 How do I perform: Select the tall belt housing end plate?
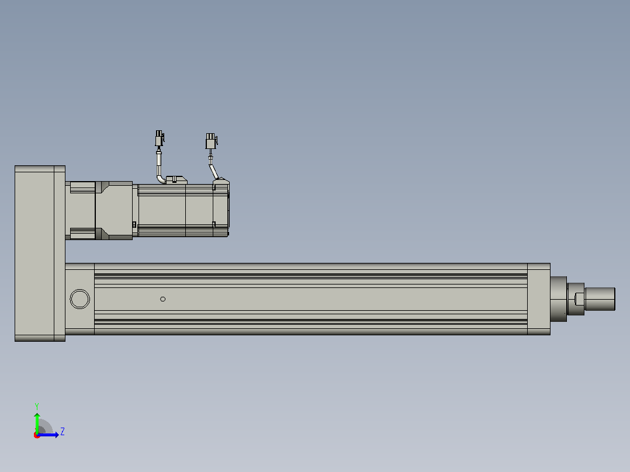coord(40,254)
